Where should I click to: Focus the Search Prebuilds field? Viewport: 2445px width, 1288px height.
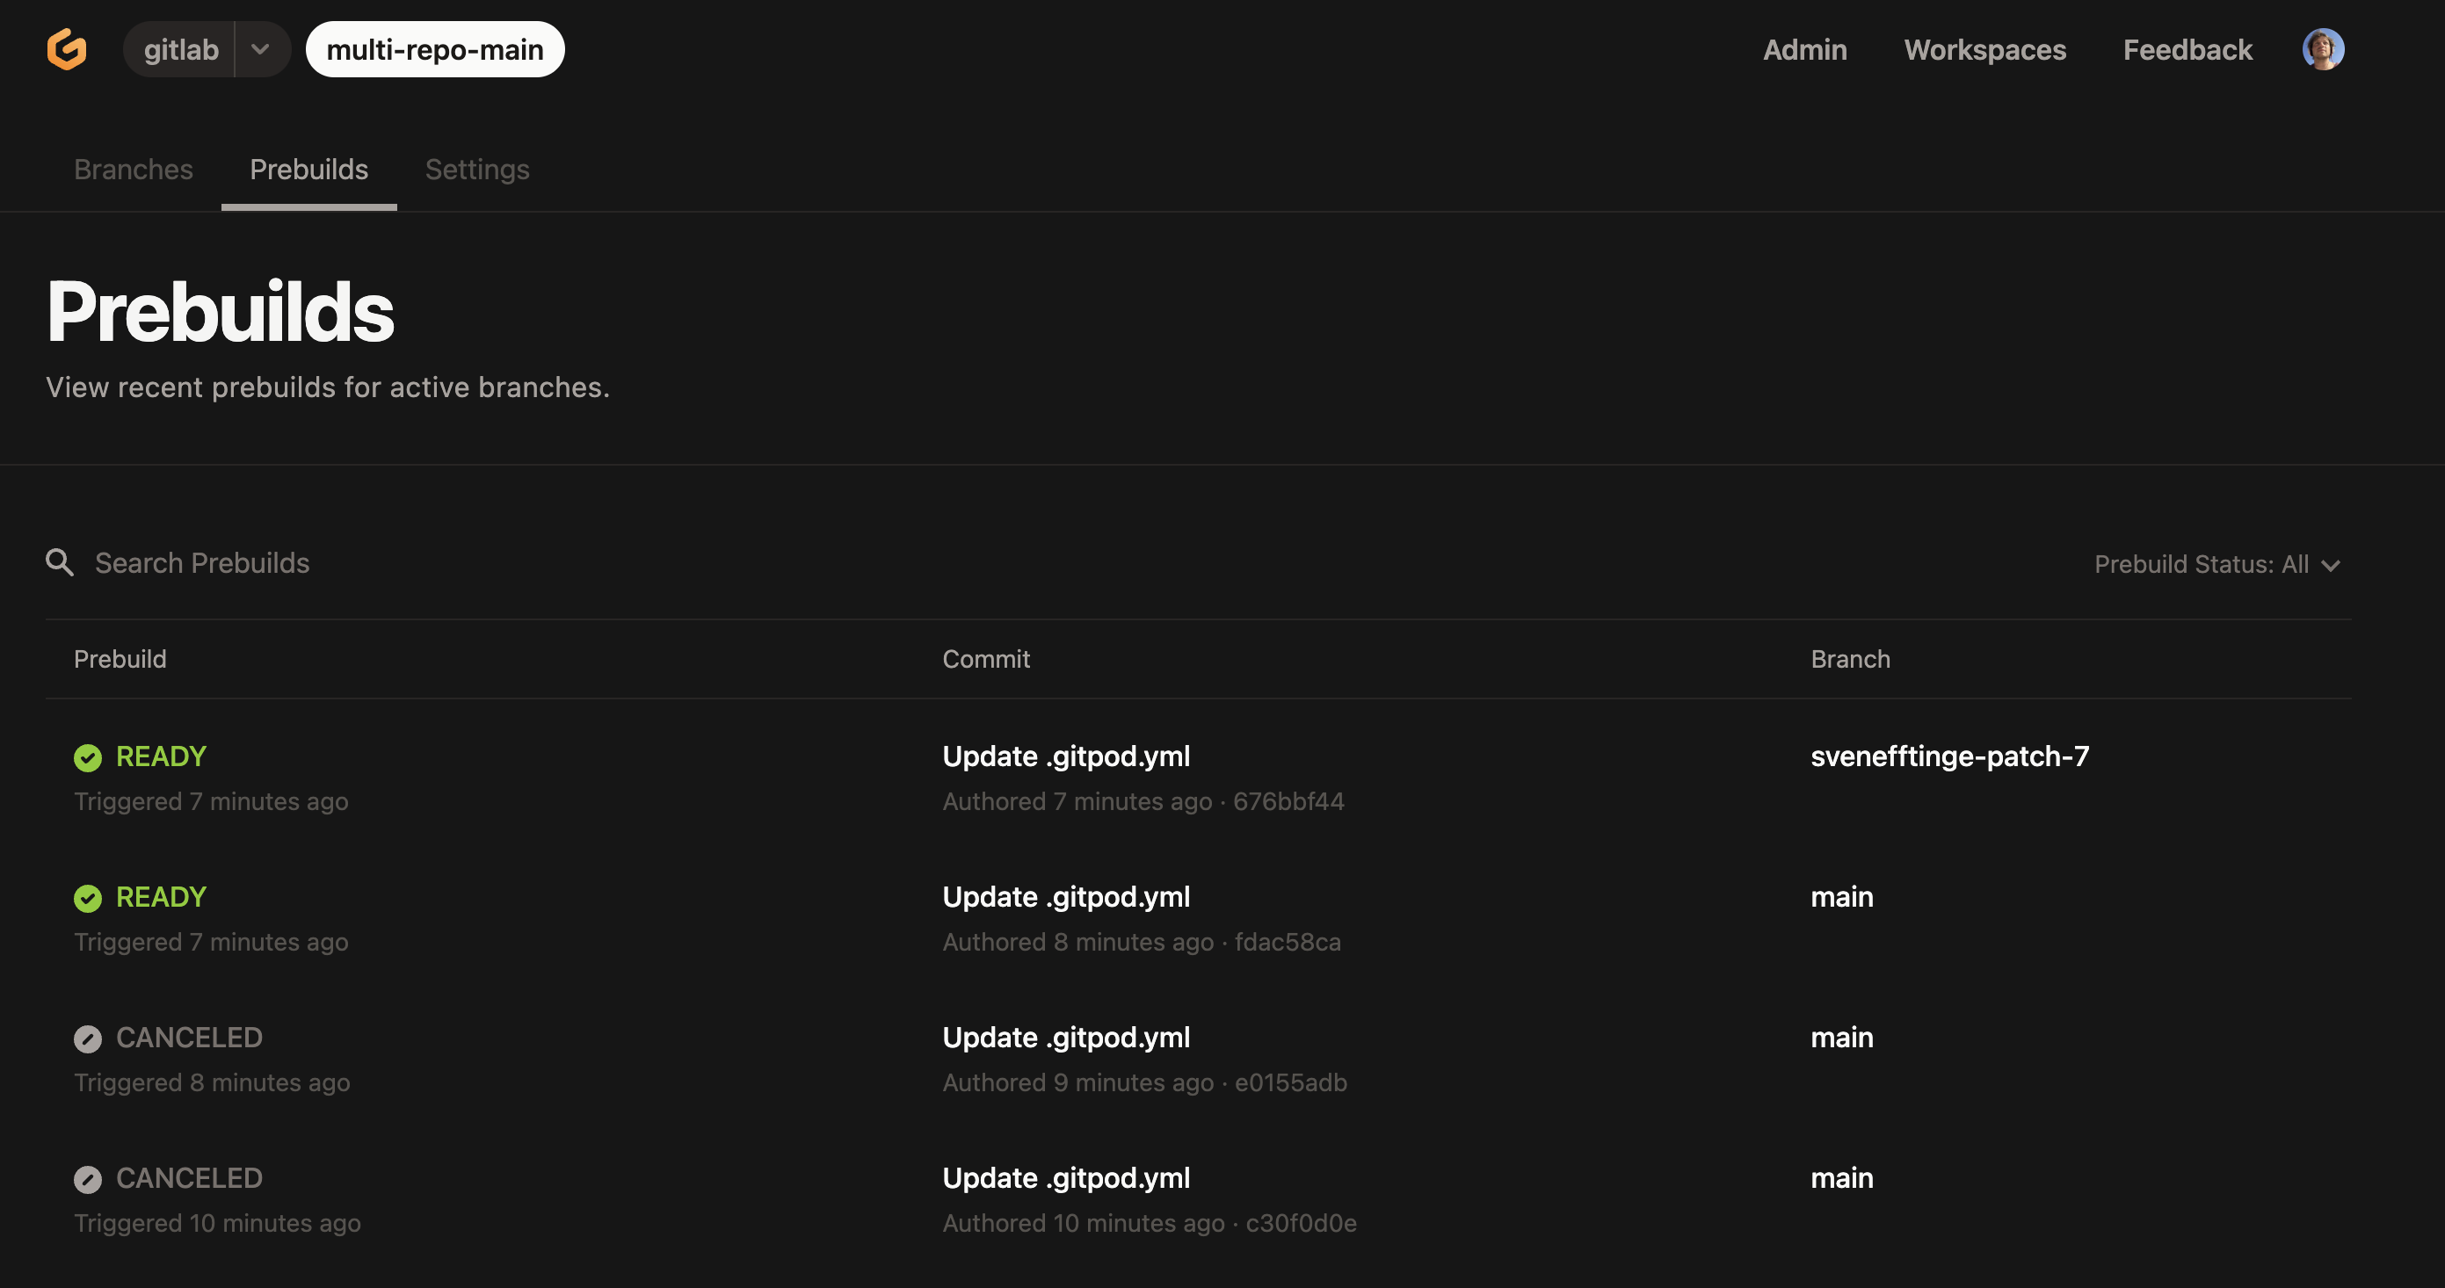(202, 563)
